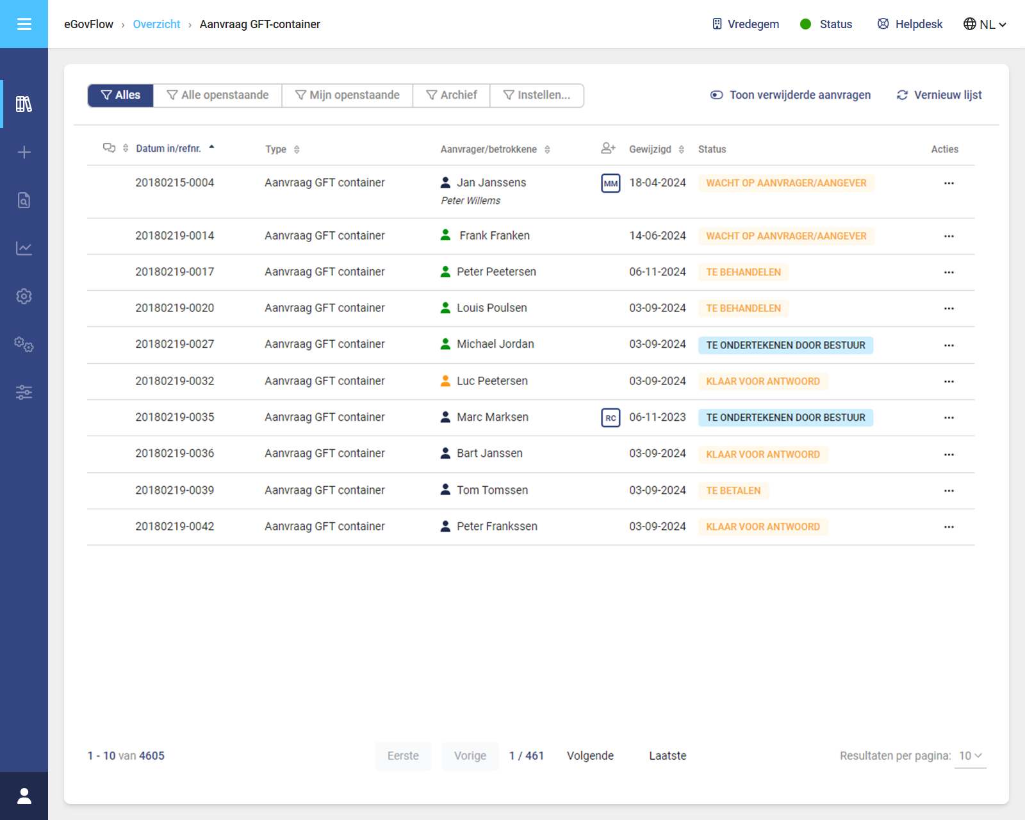Click the assign user column icon
Viewport: 1025px width, 820px height.
tap(608, 149)
